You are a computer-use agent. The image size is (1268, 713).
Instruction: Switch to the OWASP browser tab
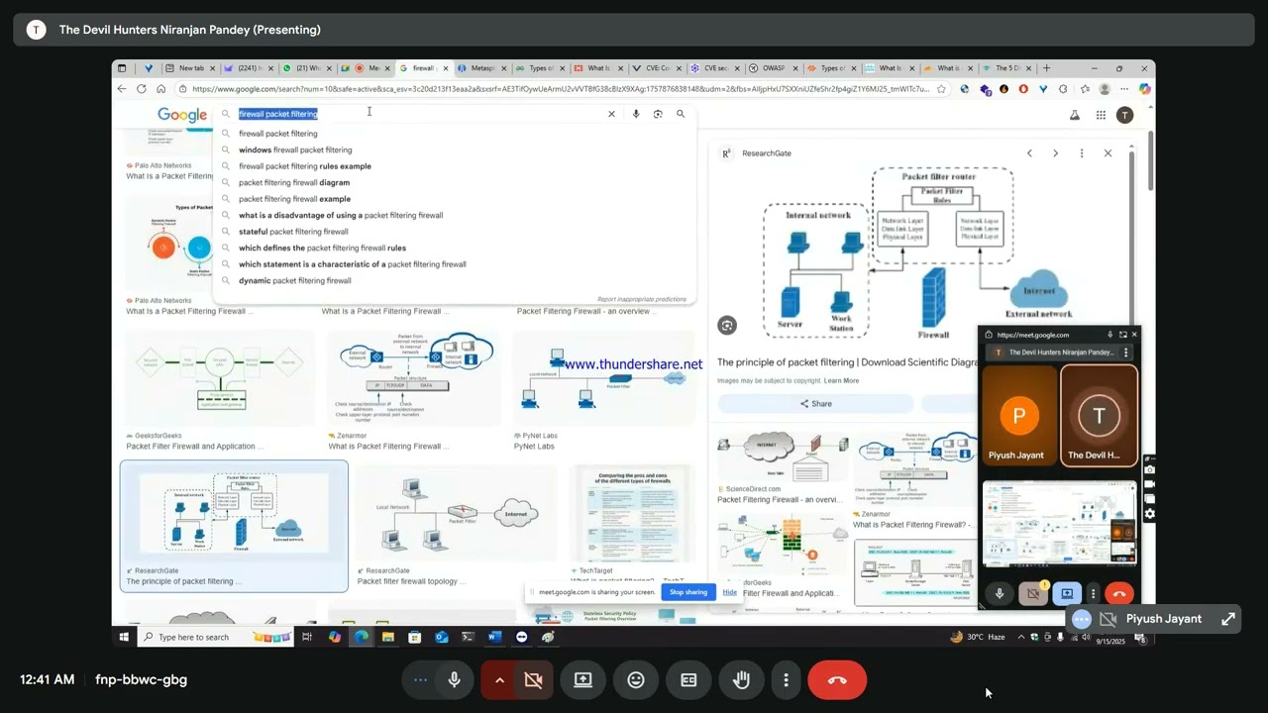coord(772,68)
